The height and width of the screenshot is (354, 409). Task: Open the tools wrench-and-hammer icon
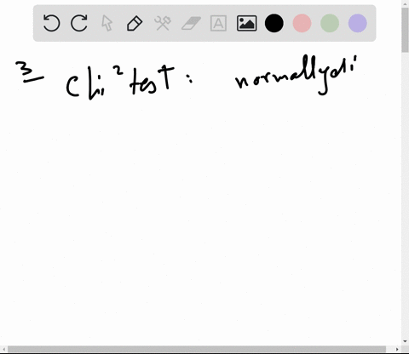(163, 23)
